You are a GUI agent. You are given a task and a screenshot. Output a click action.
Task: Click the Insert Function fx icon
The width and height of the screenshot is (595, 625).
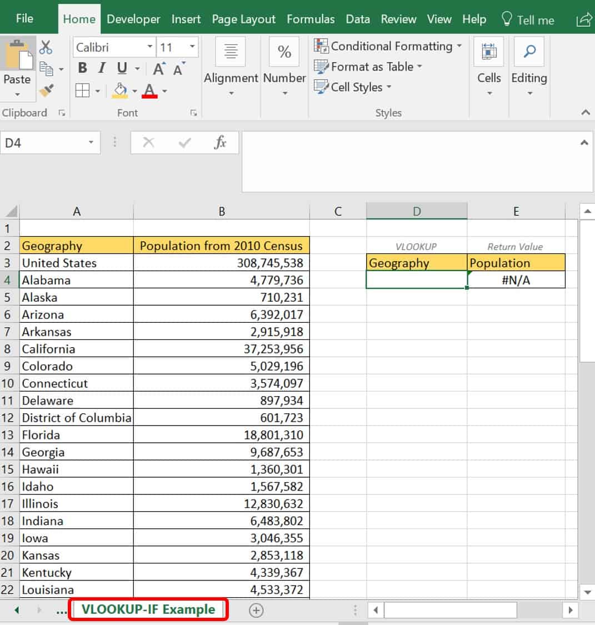tap(220, 143)
